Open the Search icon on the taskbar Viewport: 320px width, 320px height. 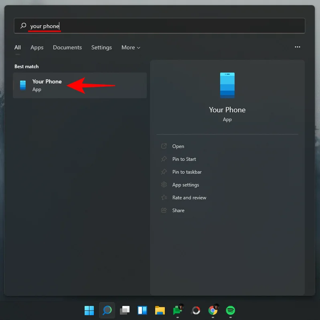[x=107, y=310]
